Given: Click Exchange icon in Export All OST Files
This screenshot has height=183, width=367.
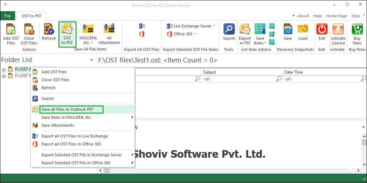Looking at the screenshot, I should [142, 26].
